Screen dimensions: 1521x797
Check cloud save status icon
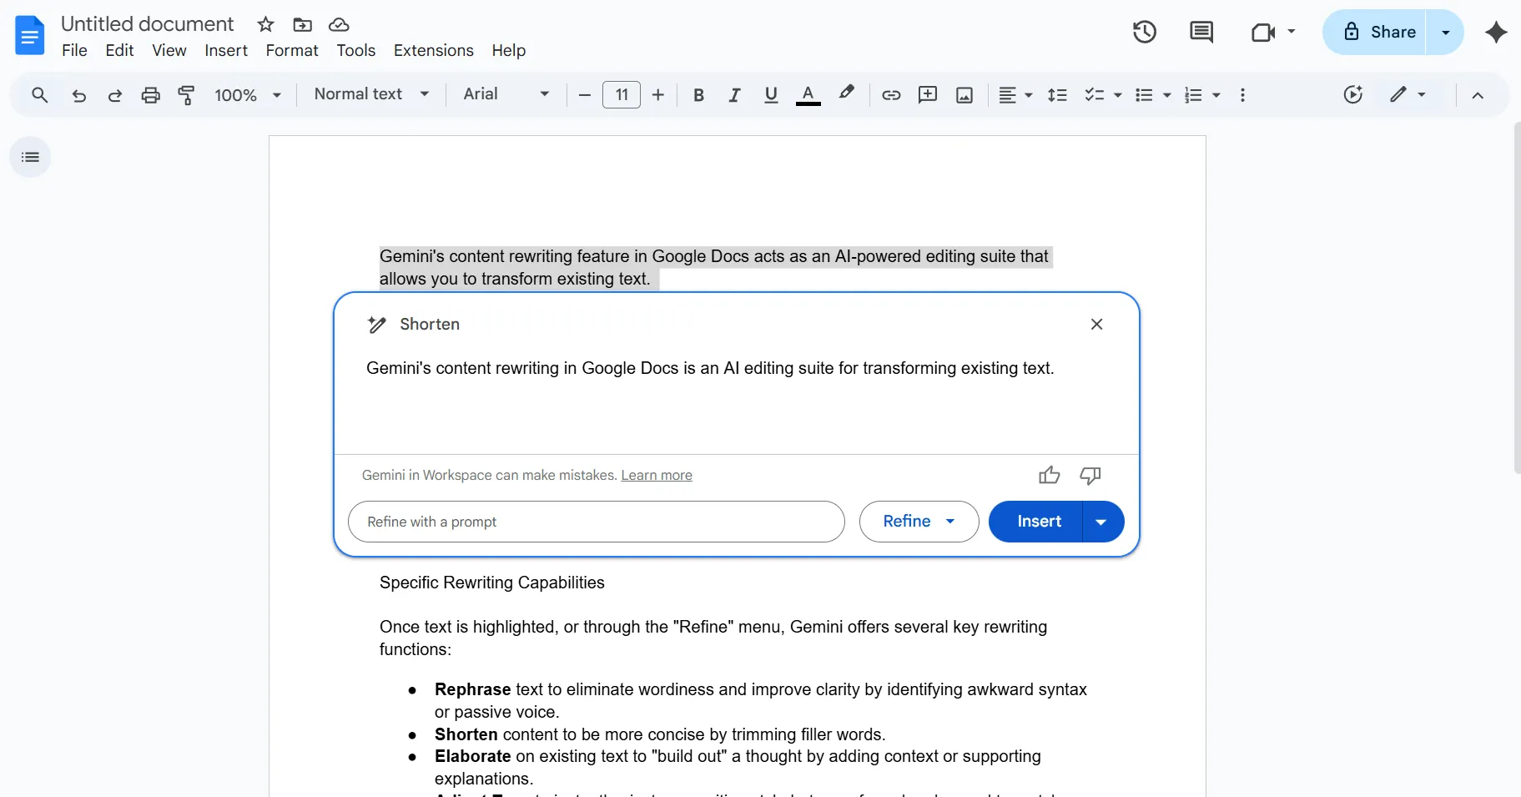coord(339,24)
